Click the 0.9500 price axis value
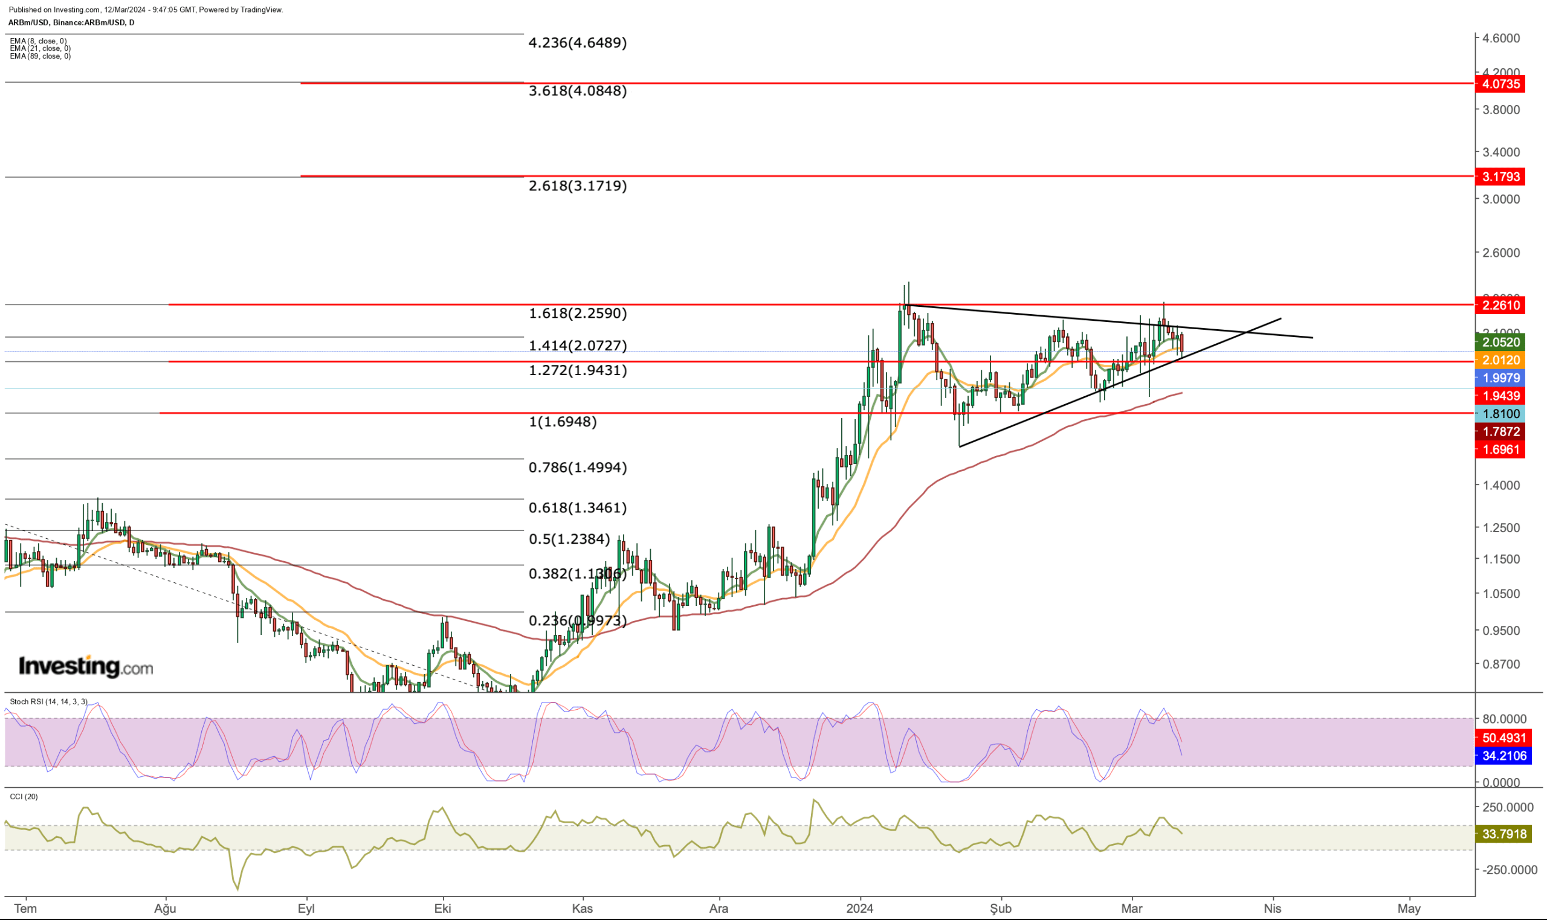The height and width of the screenshot is (920, 1547). pos(1501,631)
